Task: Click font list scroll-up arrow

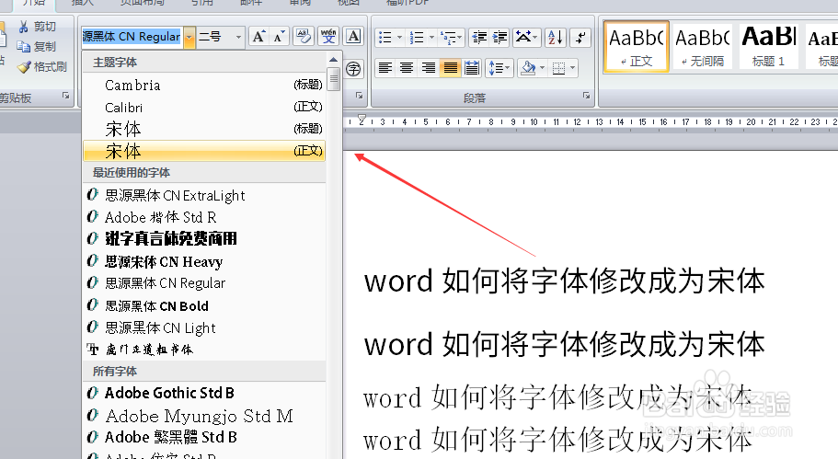Action: (x=334, y=59)
